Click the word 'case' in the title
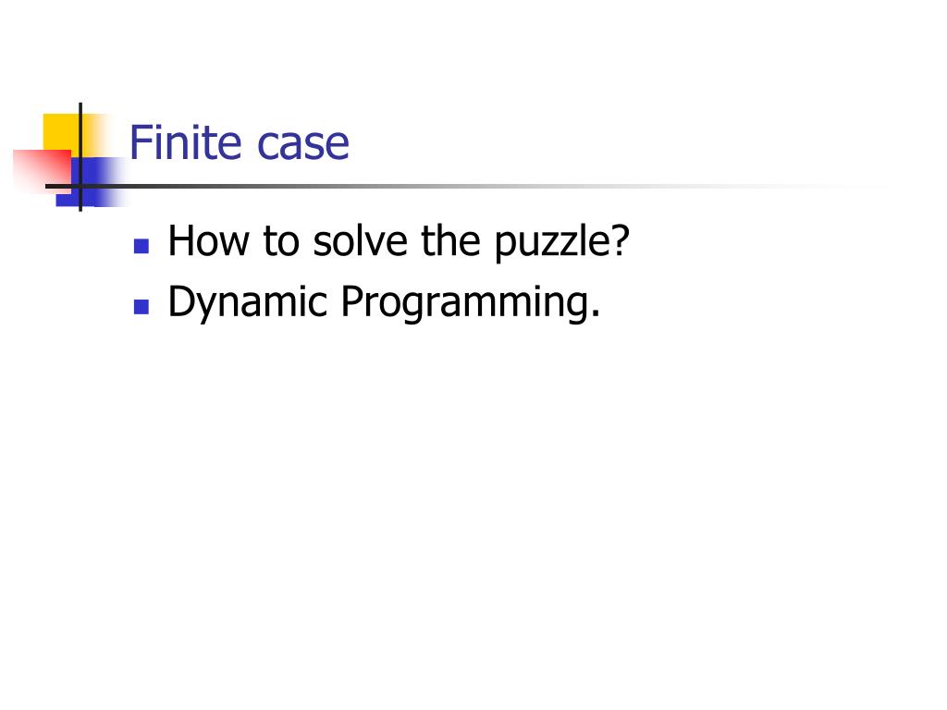 click(303, 146)
